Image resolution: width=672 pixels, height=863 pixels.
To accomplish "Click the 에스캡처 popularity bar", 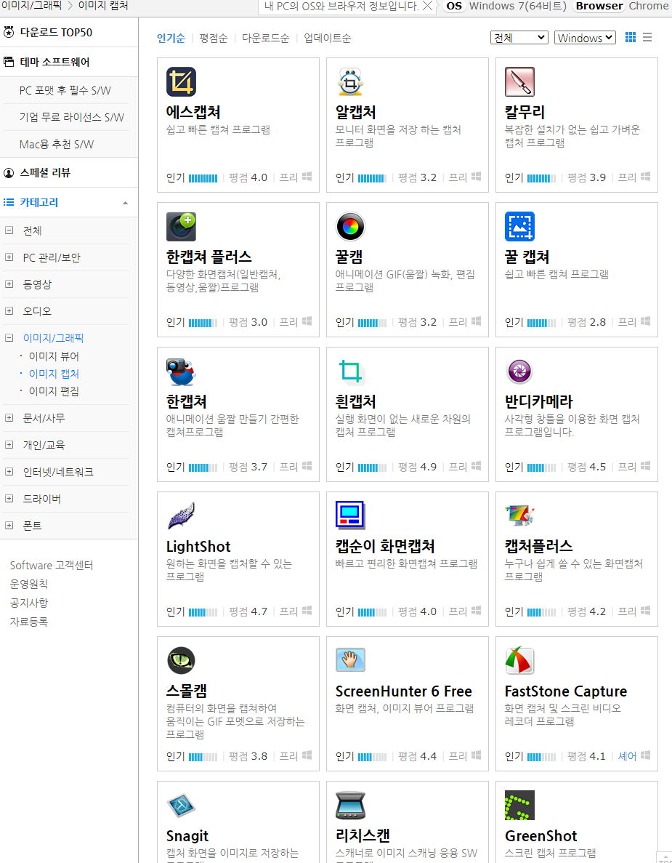I will tap(203, 178).
